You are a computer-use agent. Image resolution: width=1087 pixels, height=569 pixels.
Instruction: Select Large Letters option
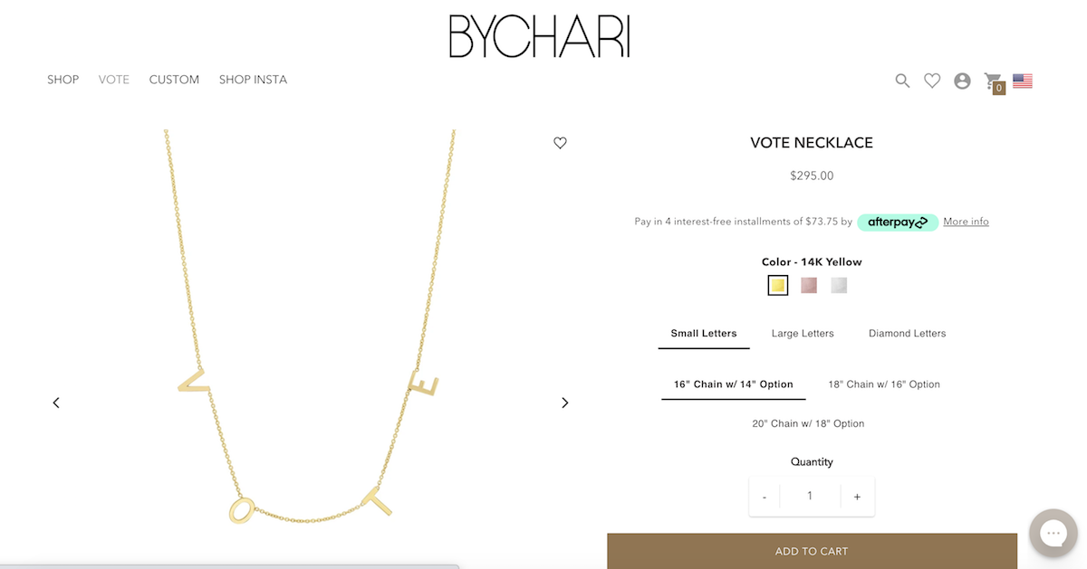pos(803,334)
